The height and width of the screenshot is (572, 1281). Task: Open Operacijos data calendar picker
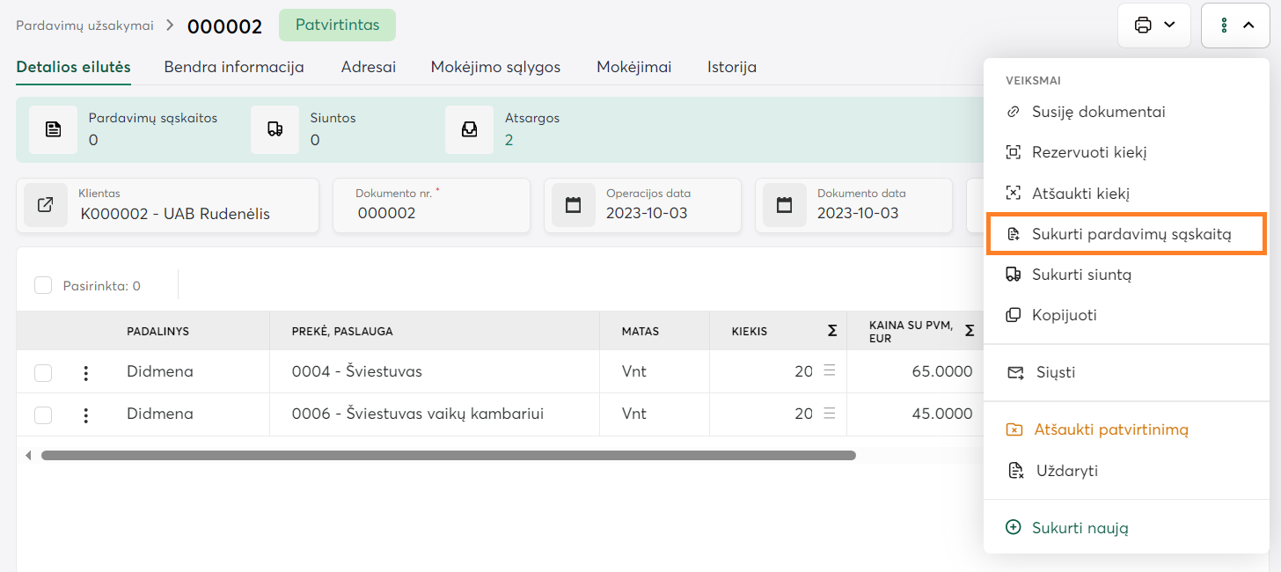click(x=573, y=205)
